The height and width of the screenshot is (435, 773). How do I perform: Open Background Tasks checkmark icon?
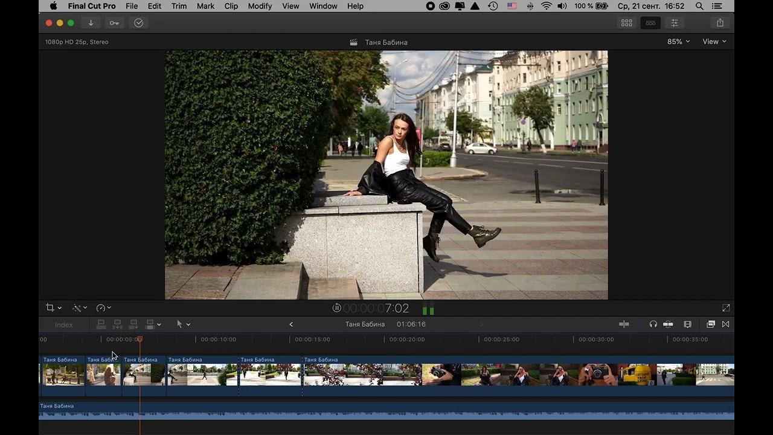coord(138,23)
